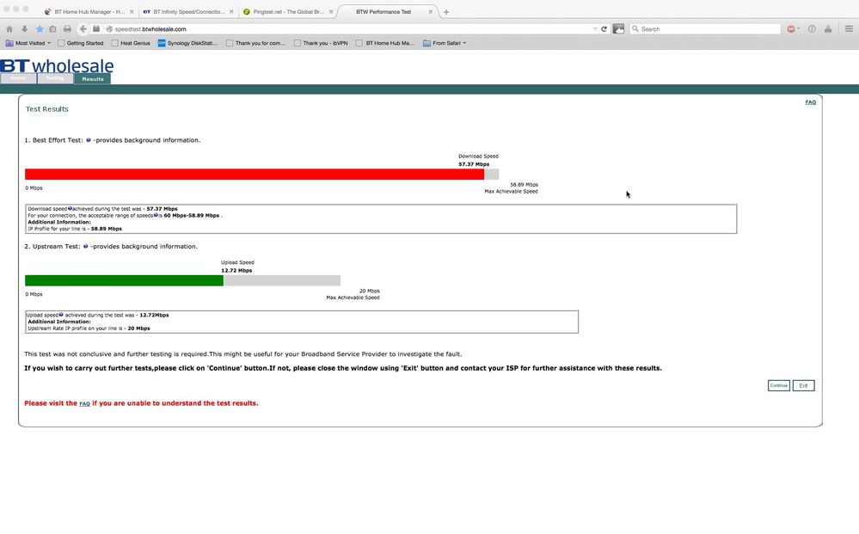Open the FAQ link at top right
Image resolution: width=859 pixels, height=534 pixels.
coord(810,102)
